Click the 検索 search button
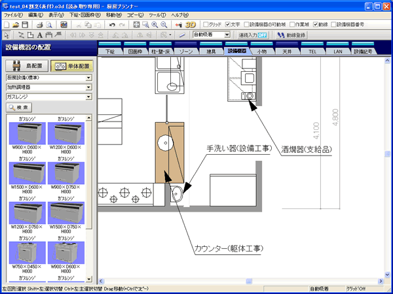393x294 pixels. [20, 106]
